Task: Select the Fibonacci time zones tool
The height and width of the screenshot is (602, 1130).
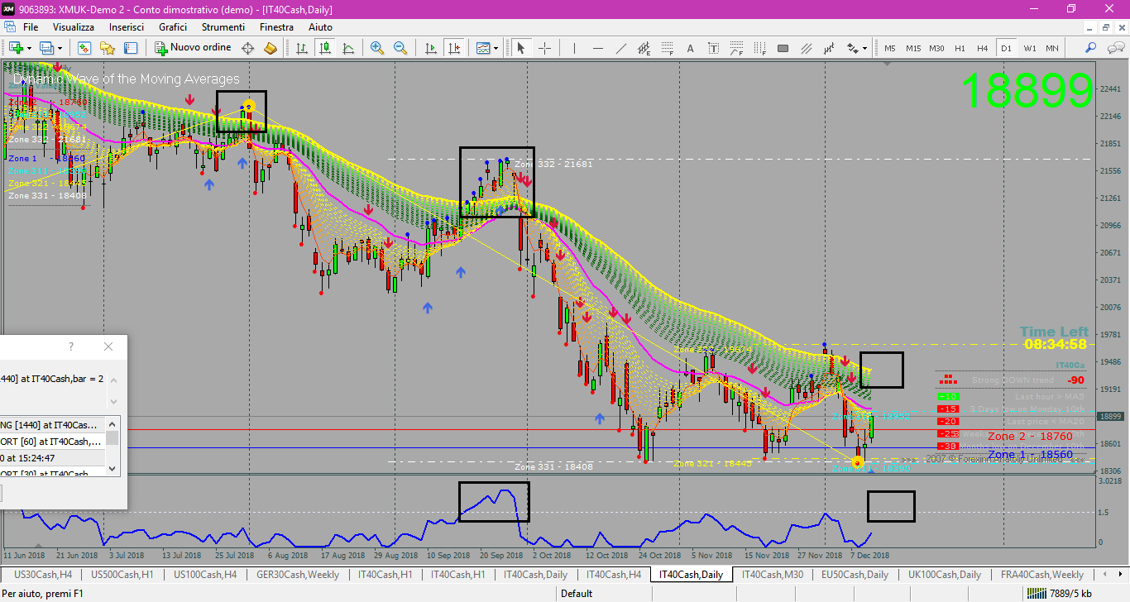Action: point(759,48)
